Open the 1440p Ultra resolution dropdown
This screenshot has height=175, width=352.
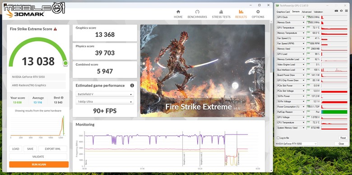[105, 102]
